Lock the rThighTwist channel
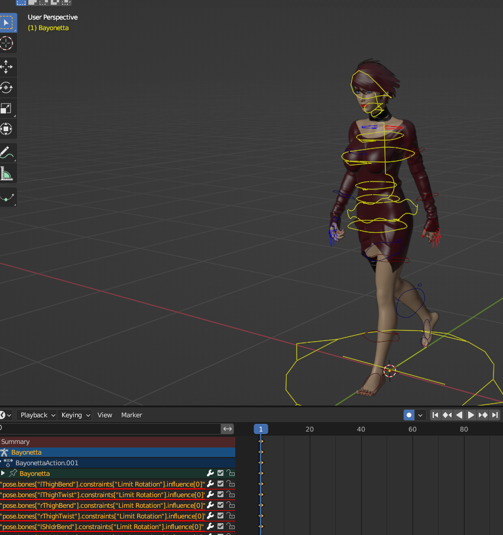Image resolution: width=503 pixels, height=535 pixels. coord(231,515)
